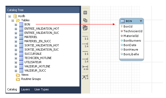Viewport: 166px width, 98px height.
Task: Click the BON title in diagram table header
Action: (129, 21)
